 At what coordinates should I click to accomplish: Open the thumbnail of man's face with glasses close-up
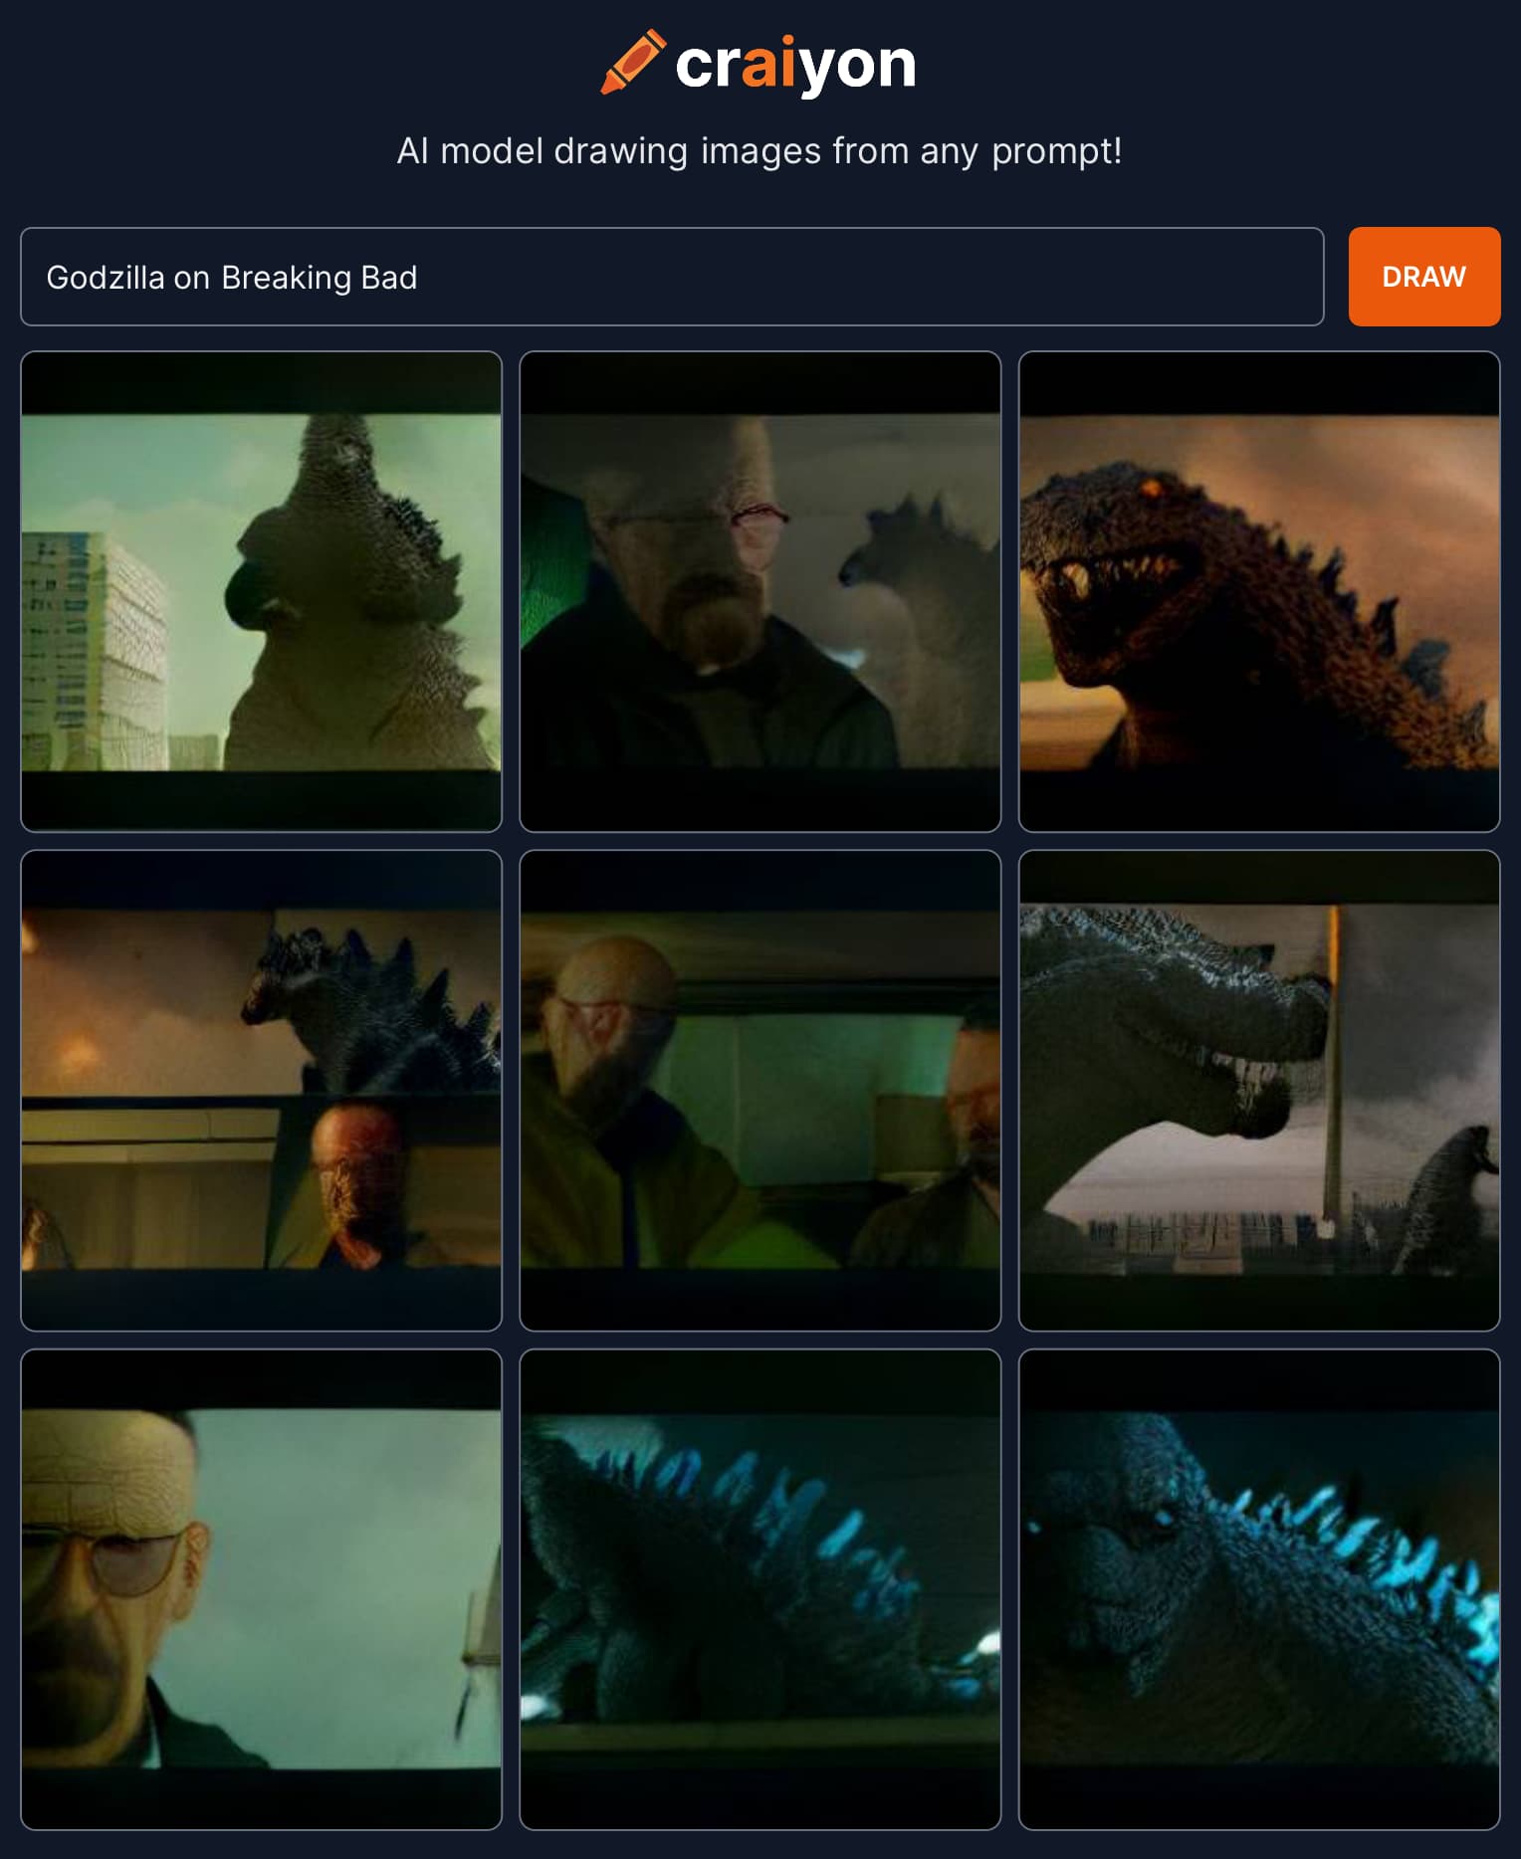tap(261, 1589)
